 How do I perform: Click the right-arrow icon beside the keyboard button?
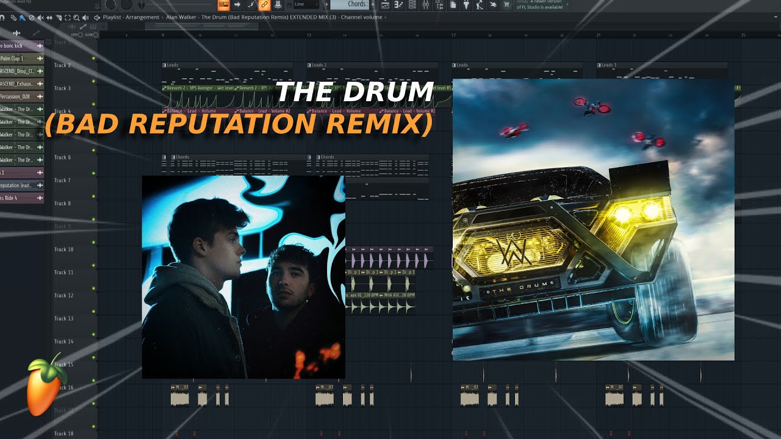coord(237,4)
